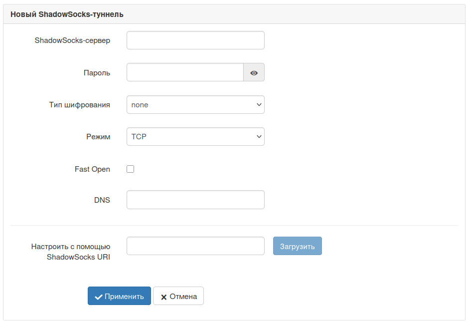Click the Режим label
Image resolution: width=469 pixels, height=322 pixels.
[x=98, y=137]
